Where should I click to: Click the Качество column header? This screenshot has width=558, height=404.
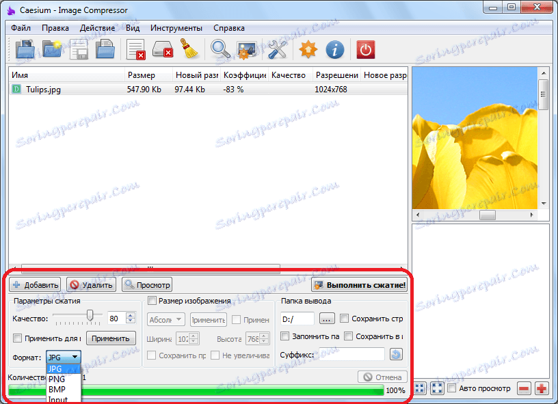click(291, 75)
